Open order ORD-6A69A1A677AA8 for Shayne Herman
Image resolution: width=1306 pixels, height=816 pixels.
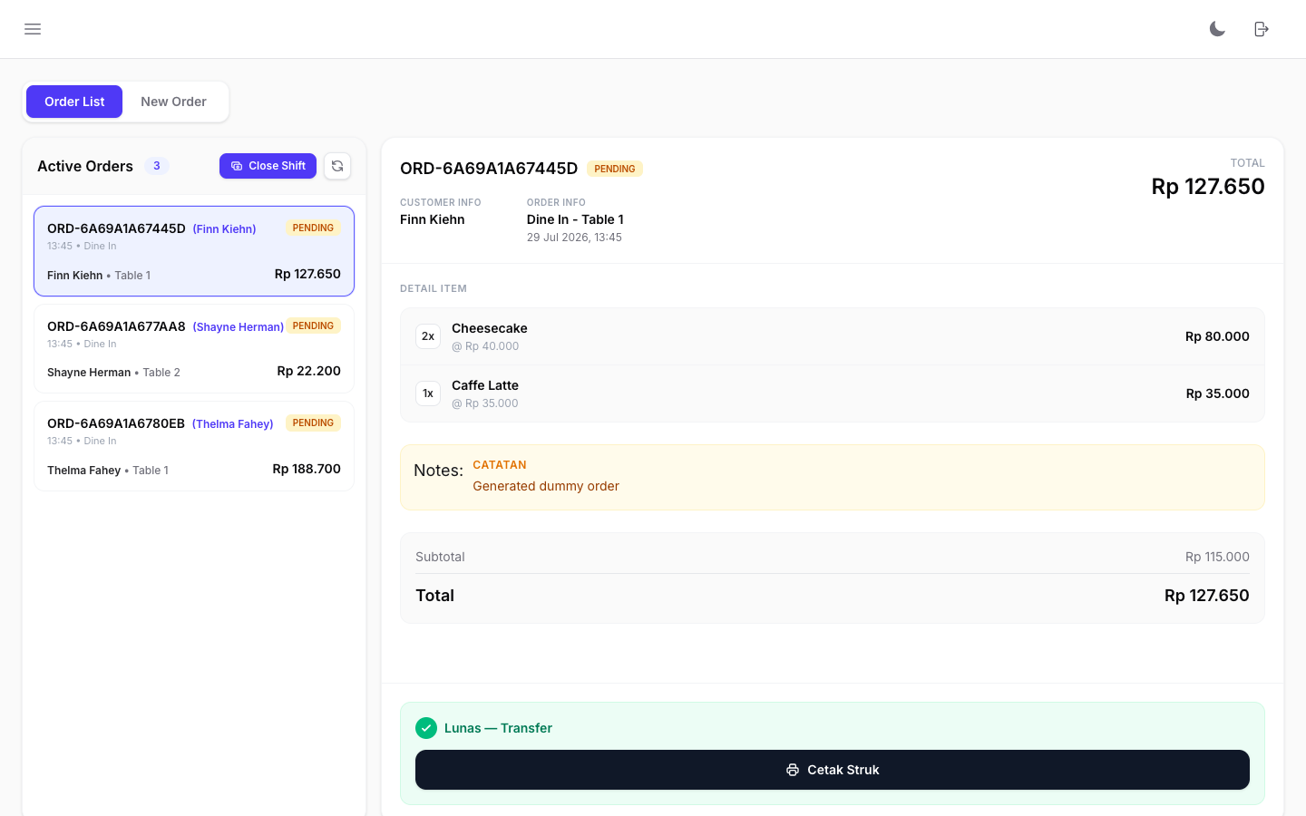194,349
